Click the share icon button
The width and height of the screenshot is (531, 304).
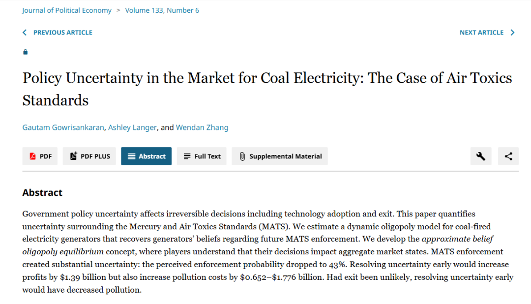click(508, 156)
